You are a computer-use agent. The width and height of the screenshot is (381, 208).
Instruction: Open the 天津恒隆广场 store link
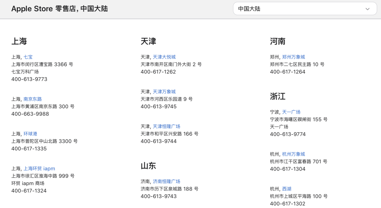point(167,127)
